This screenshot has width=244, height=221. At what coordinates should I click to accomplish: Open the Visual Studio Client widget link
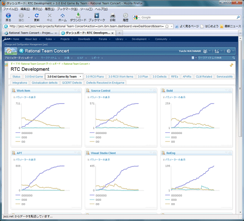[103, 153]
